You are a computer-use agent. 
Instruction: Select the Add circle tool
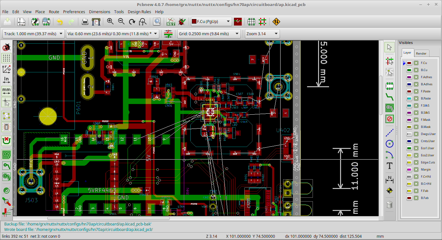390,144
